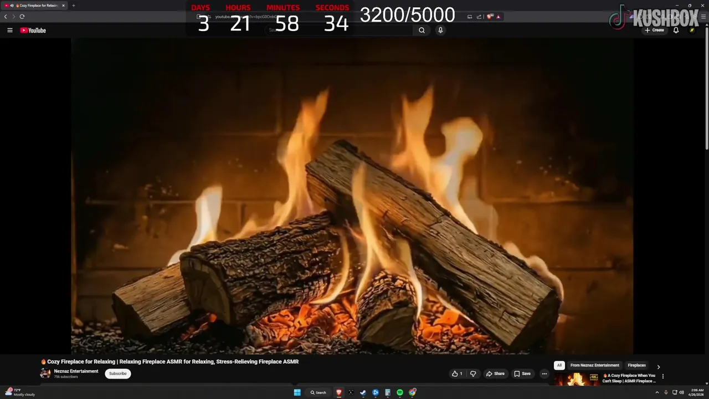
Task: Open Neznaz Entertainment channel avatar
Action: (45, 374)
